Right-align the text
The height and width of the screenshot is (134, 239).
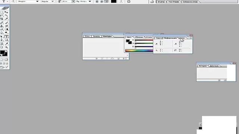[x=106, y=1]
